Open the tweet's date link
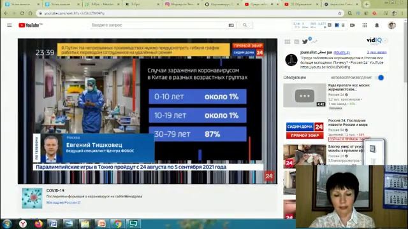Image resolution: width=408 pixels, height=229 pixels. coord(377,52)
